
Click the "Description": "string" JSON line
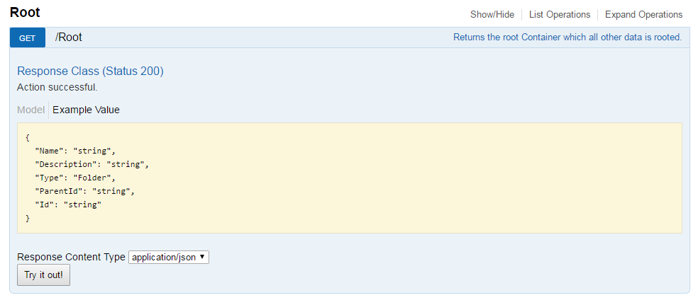[92, 164]
